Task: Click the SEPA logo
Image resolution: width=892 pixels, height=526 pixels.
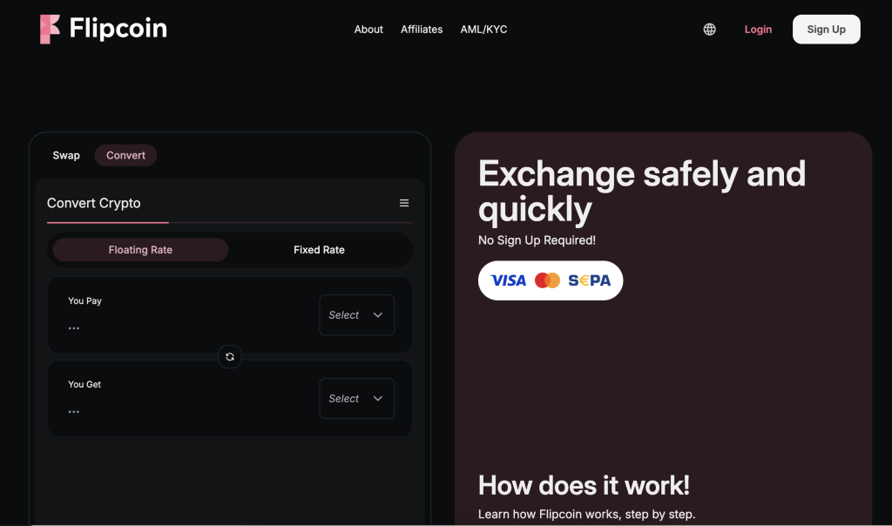Action: (590, 280)
